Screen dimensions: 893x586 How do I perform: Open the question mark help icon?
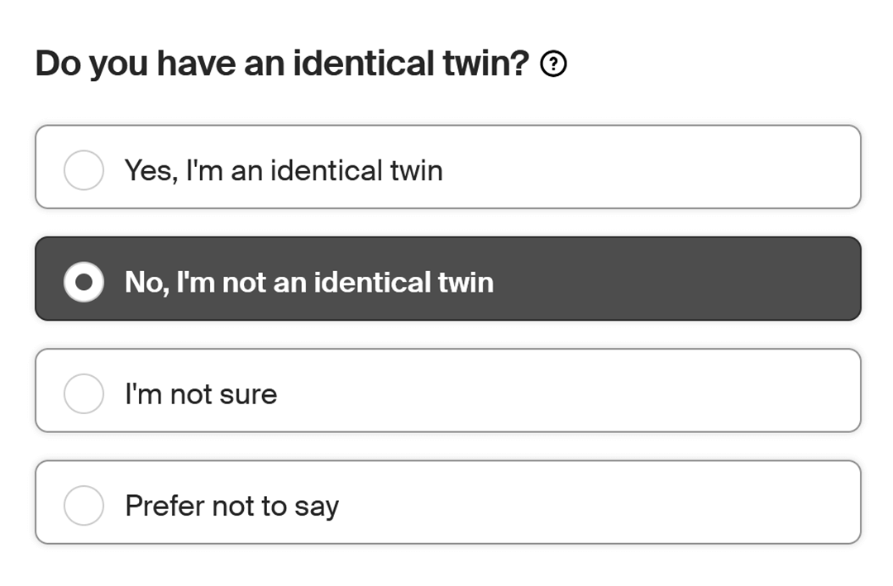point(553,63)
